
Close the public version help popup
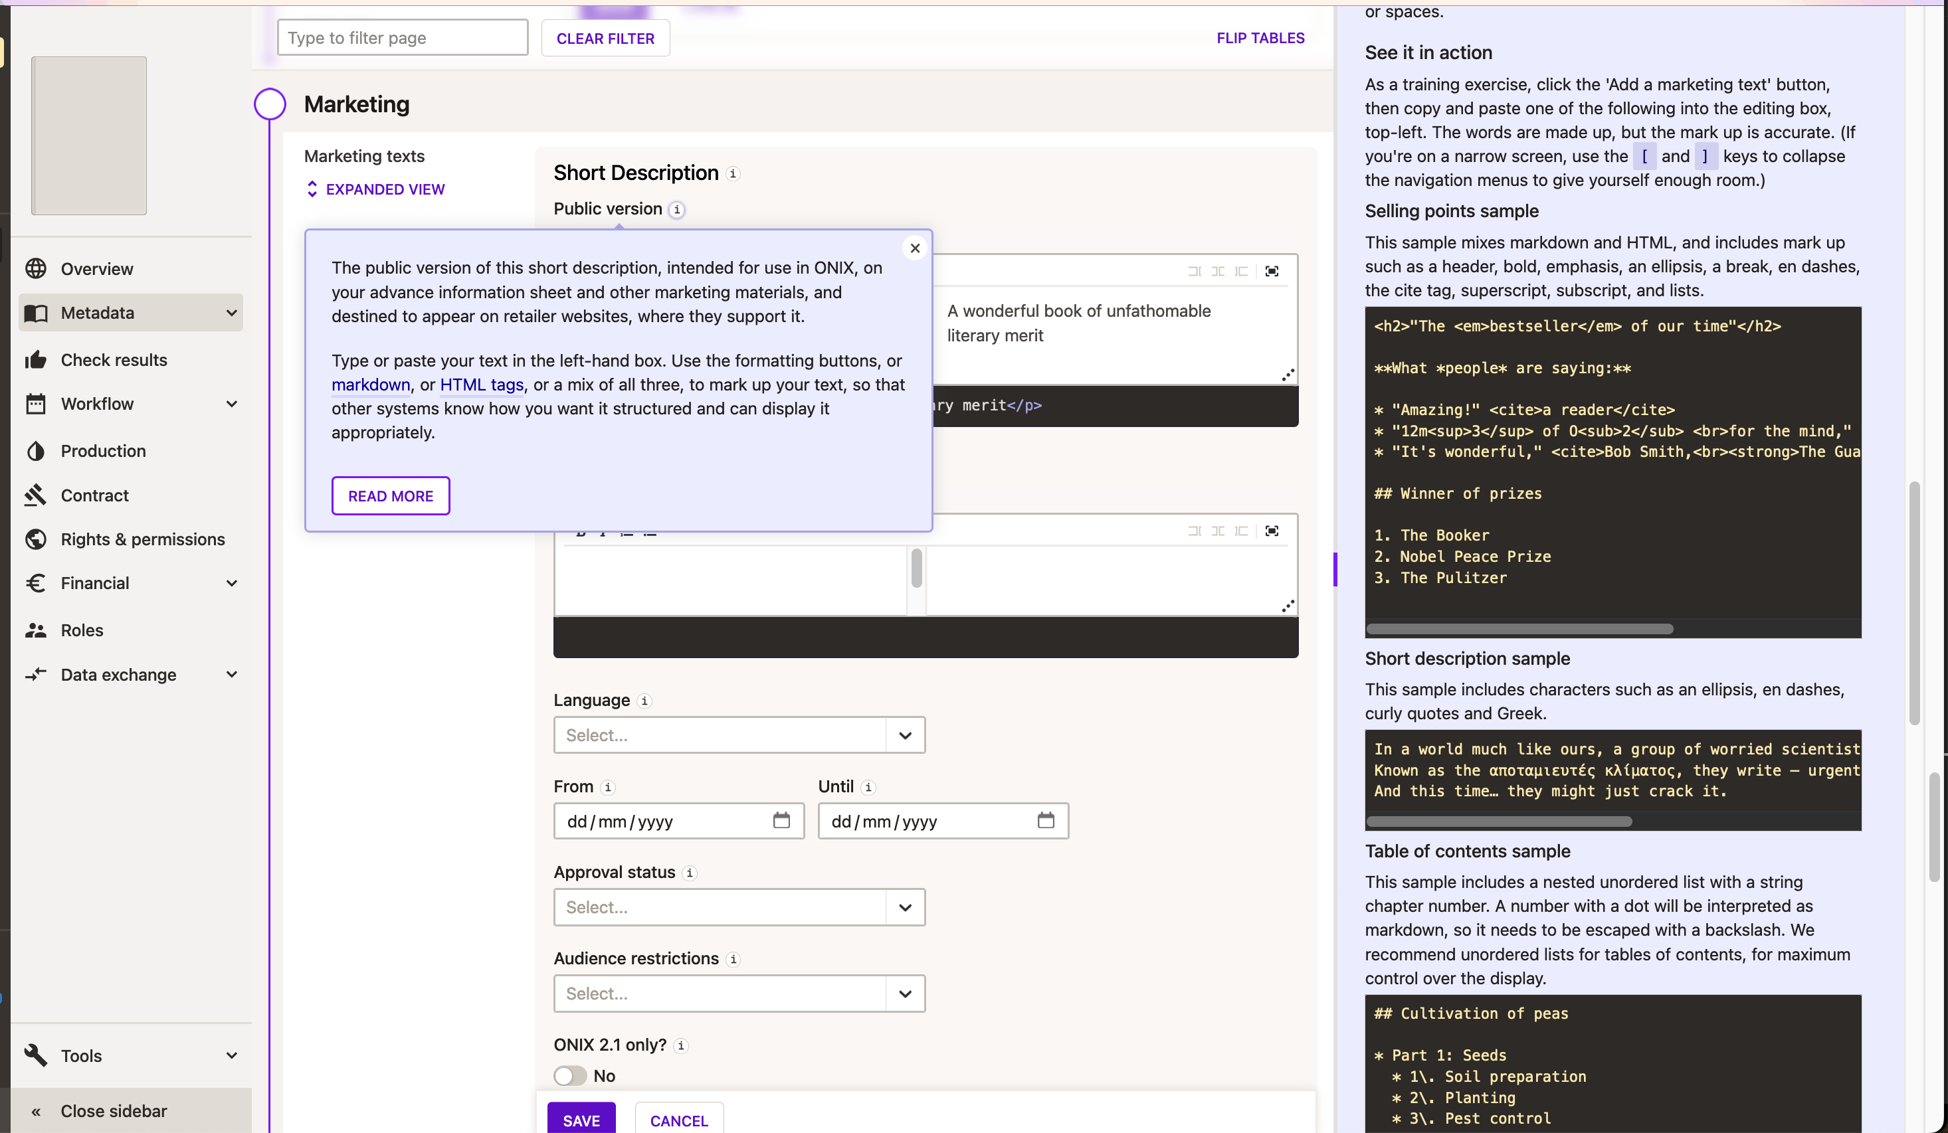(x=914, y=248)
